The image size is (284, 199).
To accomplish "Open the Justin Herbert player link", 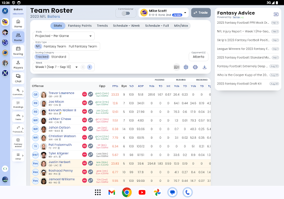I will click(59, 162).
